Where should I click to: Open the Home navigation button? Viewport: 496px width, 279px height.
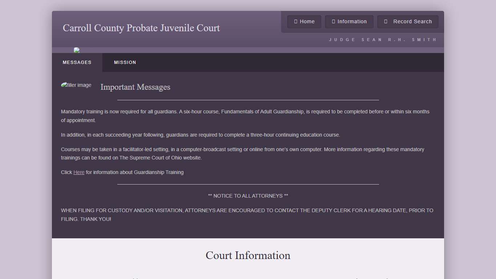click(304, 21)
